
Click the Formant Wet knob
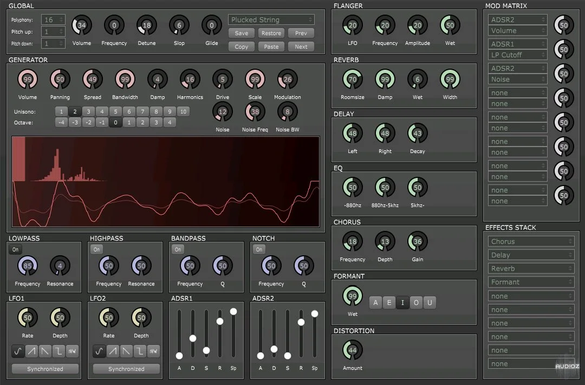353,296
